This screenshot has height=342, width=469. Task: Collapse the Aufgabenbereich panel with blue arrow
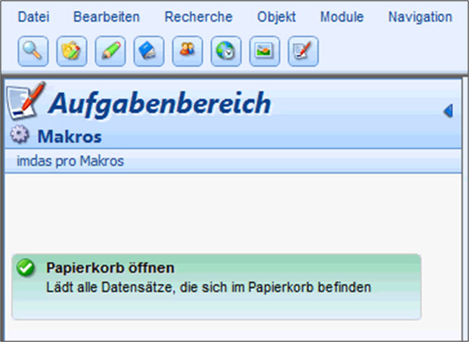tap(448, 111)
